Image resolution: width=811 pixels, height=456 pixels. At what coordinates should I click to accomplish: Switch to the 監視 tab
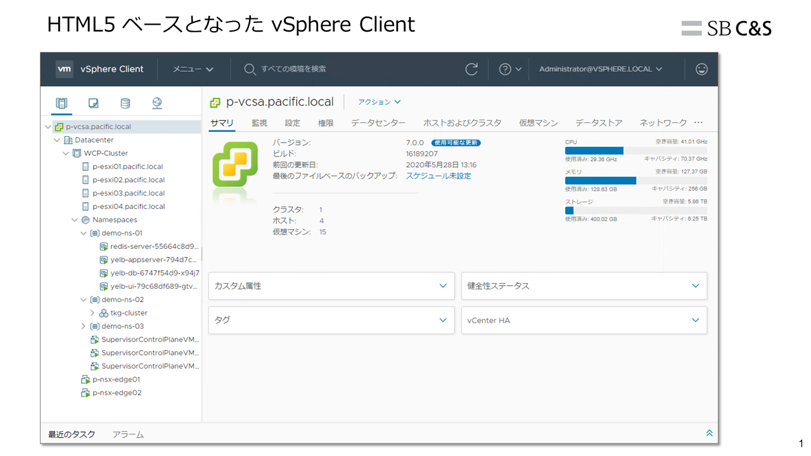click(259, 123)
